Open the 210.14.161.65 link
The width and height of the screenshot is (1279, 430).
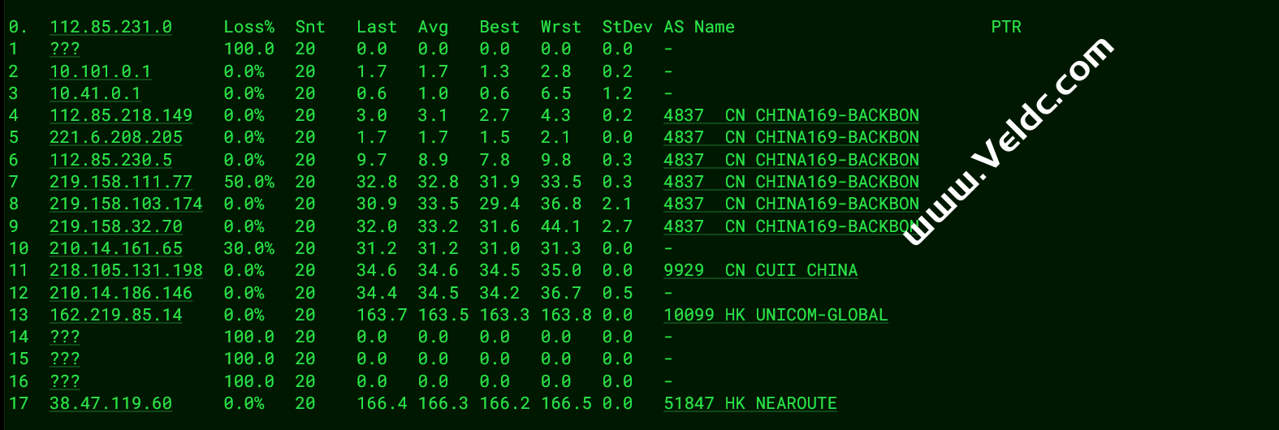pyautogui.click(x=116, y=248)
